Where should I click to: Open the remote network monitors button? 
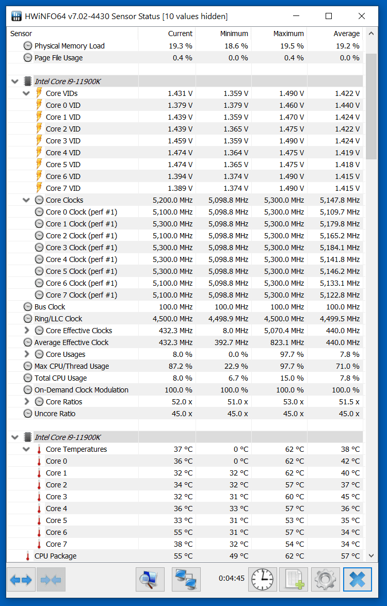[x=186, y=580]
